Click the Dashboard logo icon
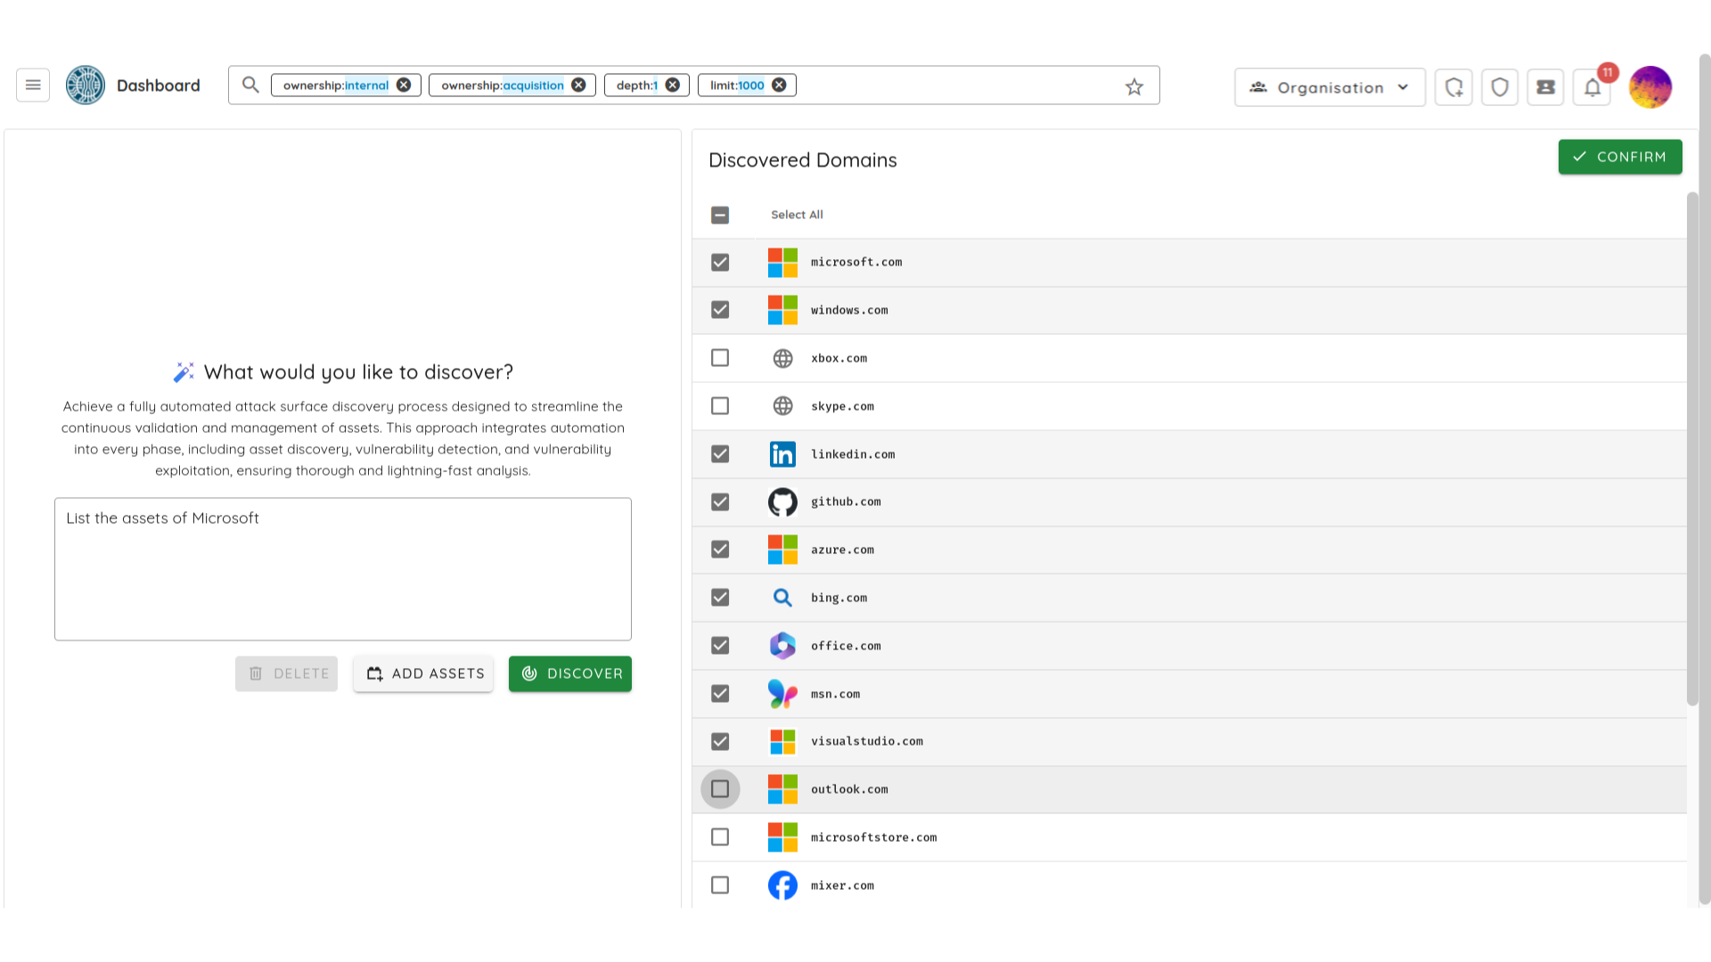1711x962 pixels. pos(84,85)
